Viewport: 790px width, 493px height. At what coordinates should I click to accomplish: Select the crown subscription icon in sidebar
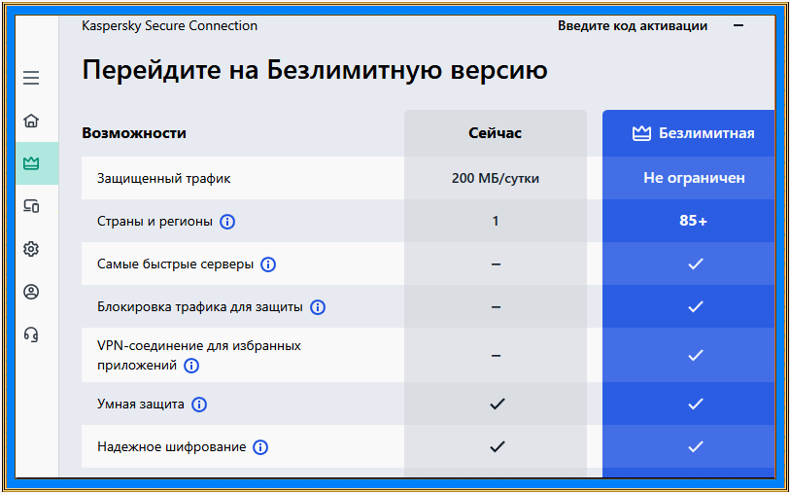(31, 163)
